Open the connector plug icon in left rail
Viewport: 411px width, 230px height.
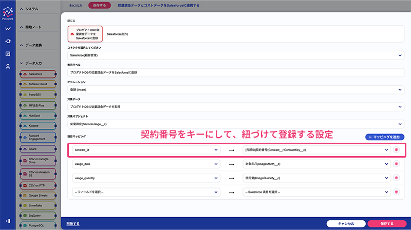[x=8, y=41]
